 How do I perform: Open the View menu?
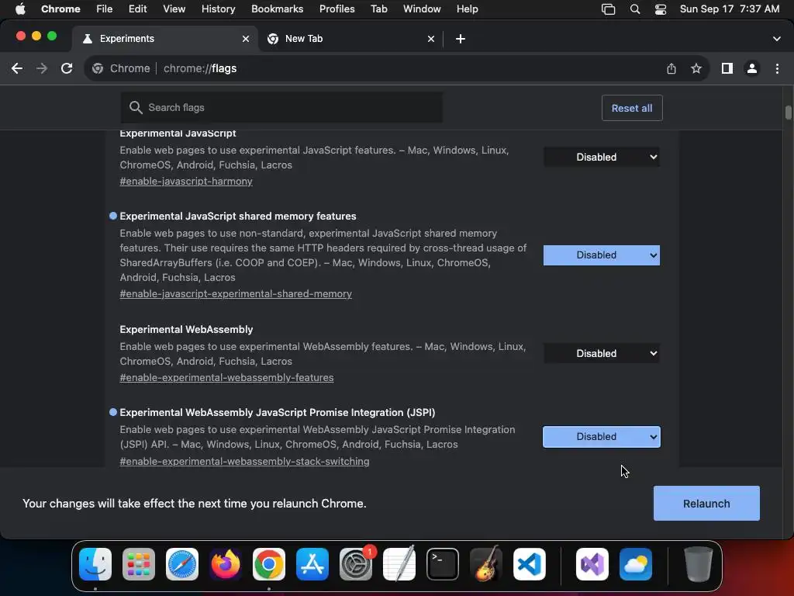tap(174, 9)
